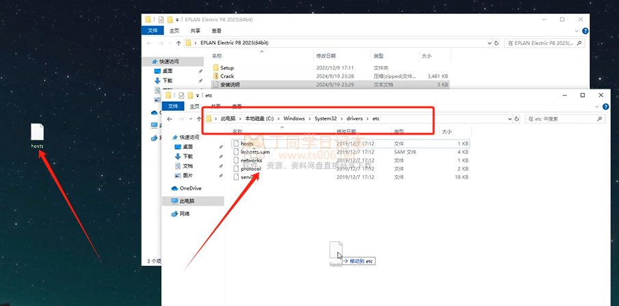Click 本地磁盘 (C:) in address path
619x306 pixels.
coord(259,118)
